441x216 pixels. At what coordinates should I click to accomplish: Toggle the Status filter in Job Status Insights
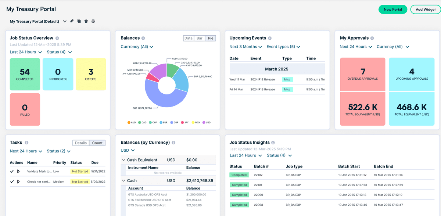(278, 155)
